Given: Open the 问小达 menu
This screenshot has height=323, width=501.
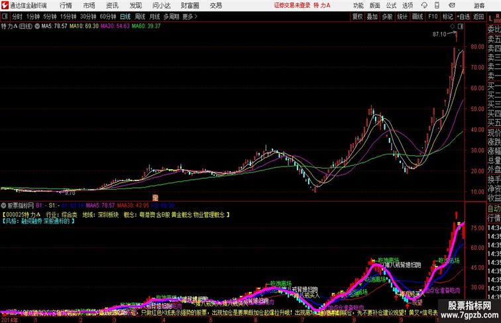Looking at the screenshot, I should coord(161,5).
